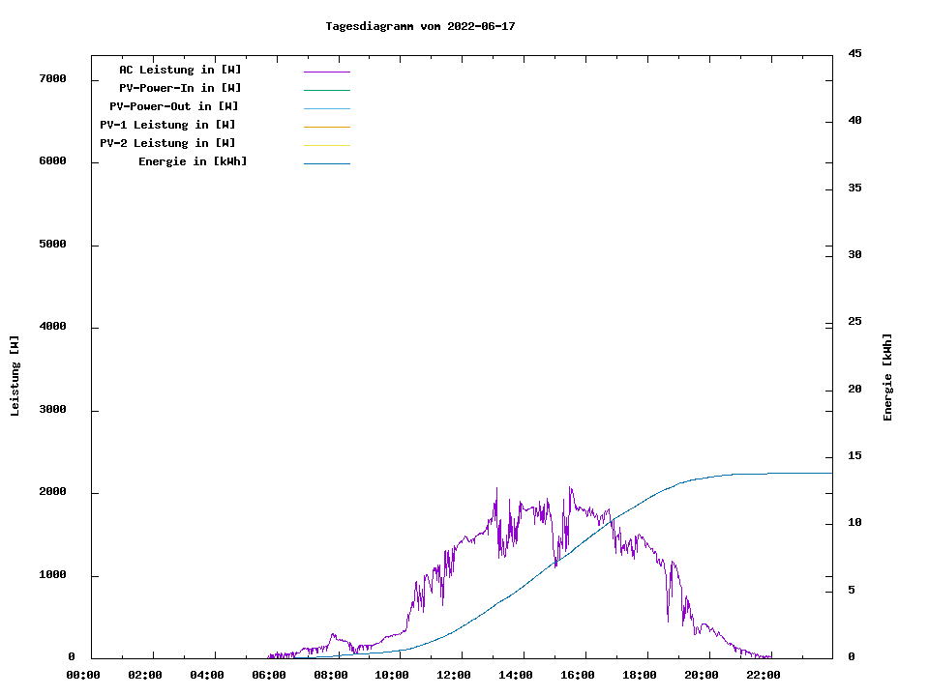Viewport: 929px width, 696px height.
Task: Click the vertical Energie [kWh] axis title
Action: click(x=887, y=377)
